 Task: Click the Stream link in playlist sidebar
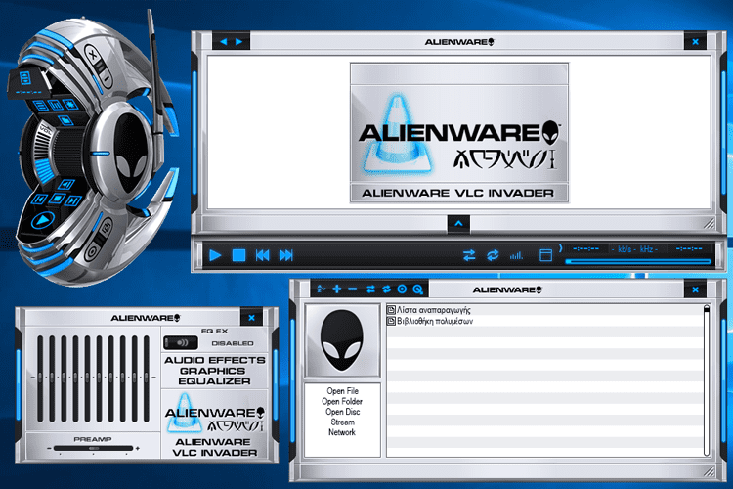tap(341, 422)
